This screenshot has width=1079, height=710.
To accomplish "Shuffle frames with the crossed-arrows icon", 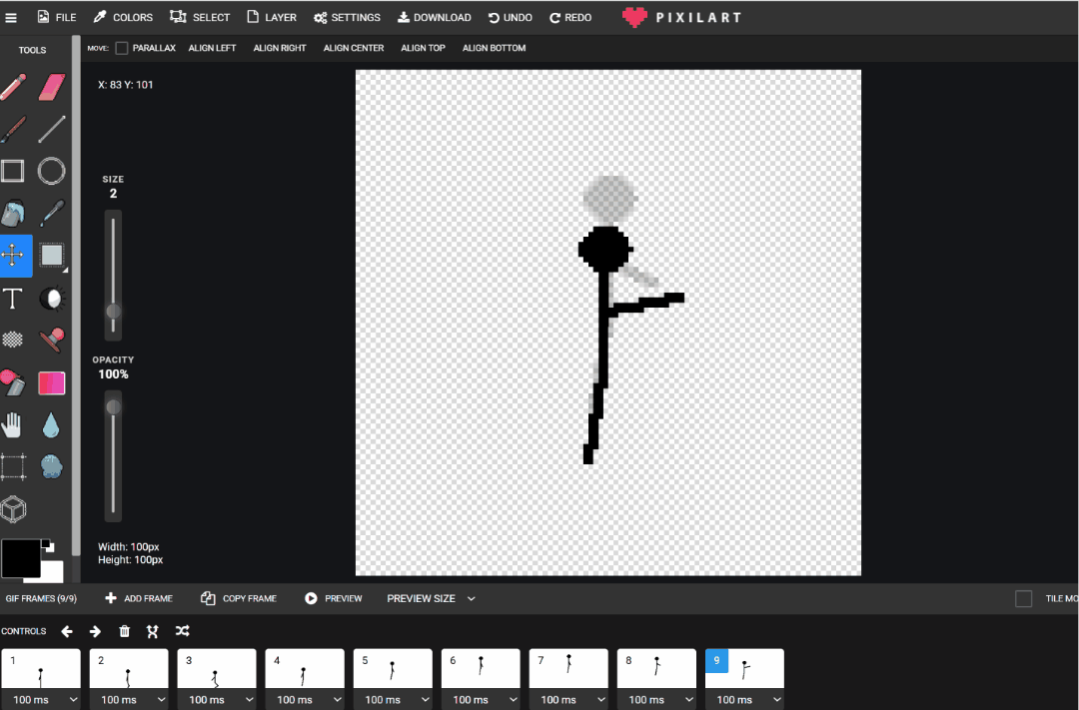I will [183, 631].
